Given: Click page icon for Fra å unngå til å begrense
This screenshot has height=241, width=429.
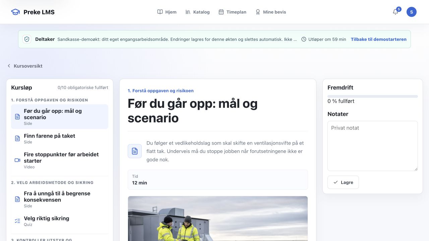Looking at the screenshot, I should coord(17,199).
